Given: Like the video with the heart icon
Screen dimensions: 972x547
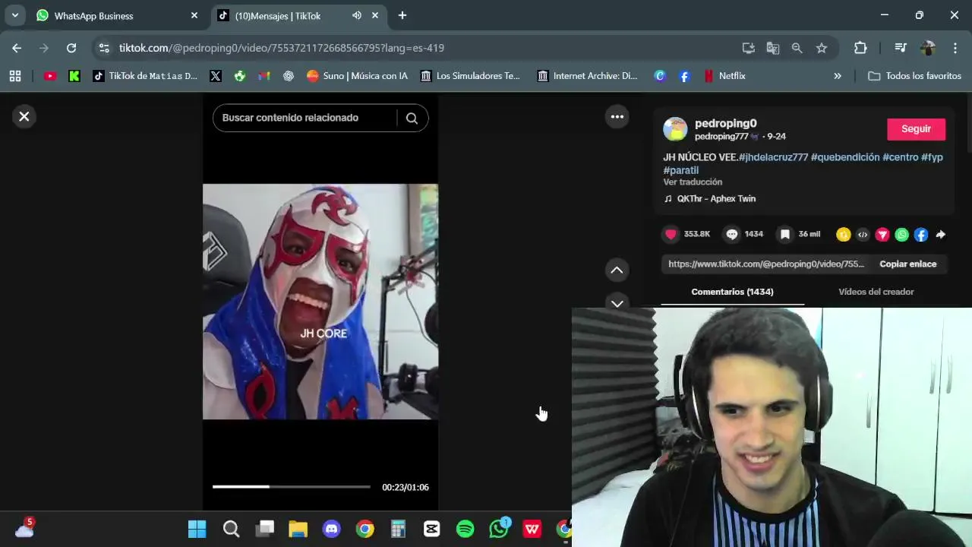Looking at the screenshot, I should [671, 234].
